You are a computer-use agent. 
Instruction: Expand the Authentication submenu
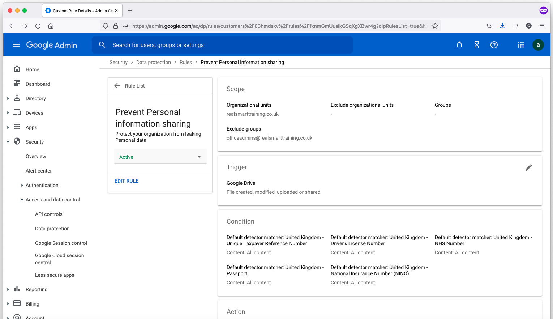tap(22, 185)
